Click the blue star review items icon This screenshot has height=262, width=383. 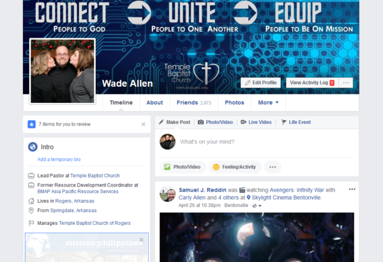[31, 124]
